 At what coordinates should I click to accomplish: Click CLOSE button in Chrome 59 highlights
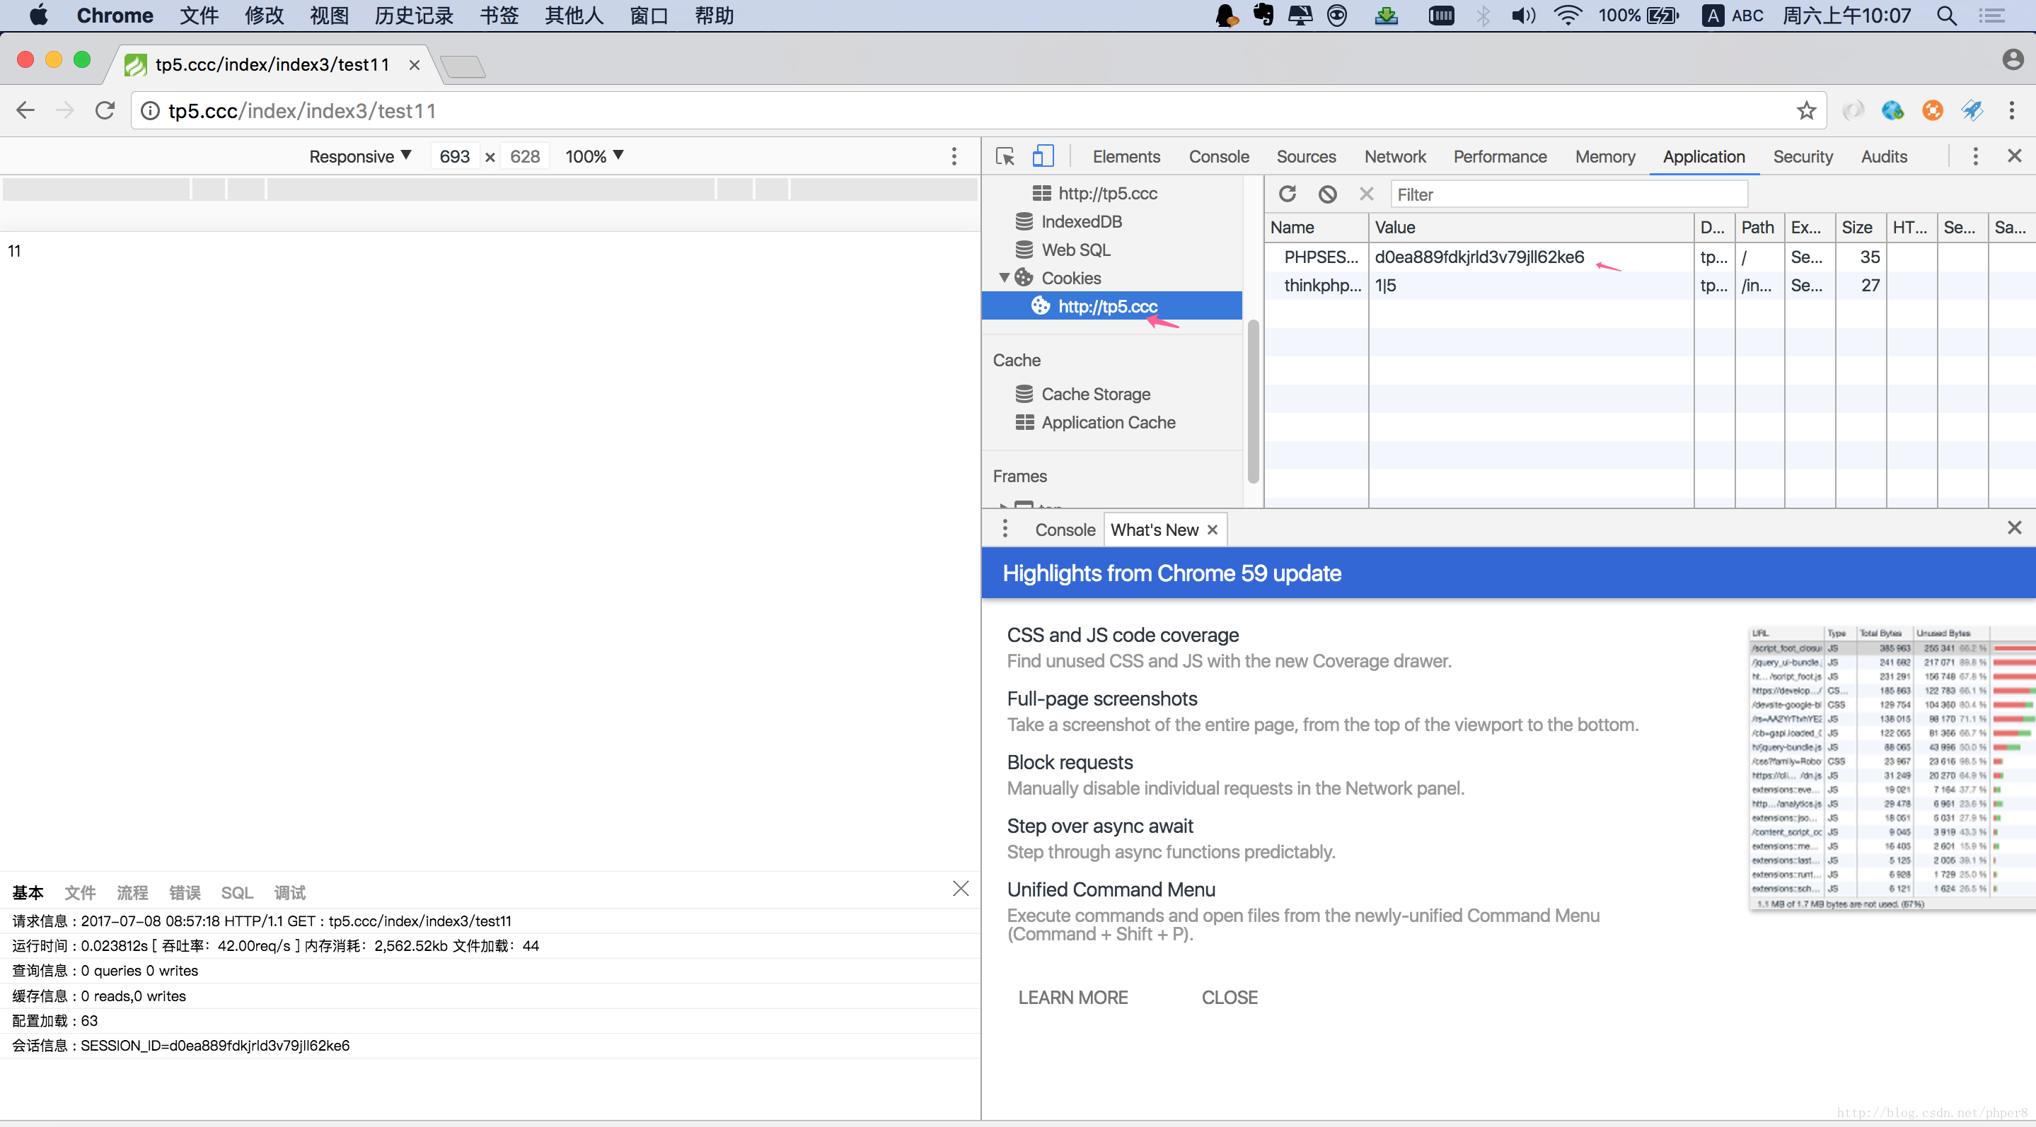click(1229, 995)
